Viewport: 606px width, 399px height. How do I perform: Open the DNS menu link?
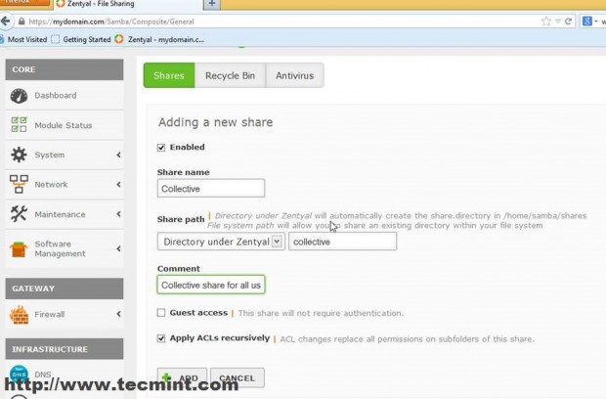(42, 375)
